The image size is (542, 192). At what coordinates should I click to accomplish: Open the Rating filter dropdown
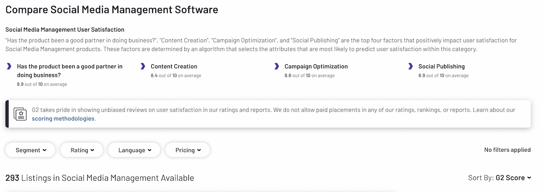pos(82,150)
